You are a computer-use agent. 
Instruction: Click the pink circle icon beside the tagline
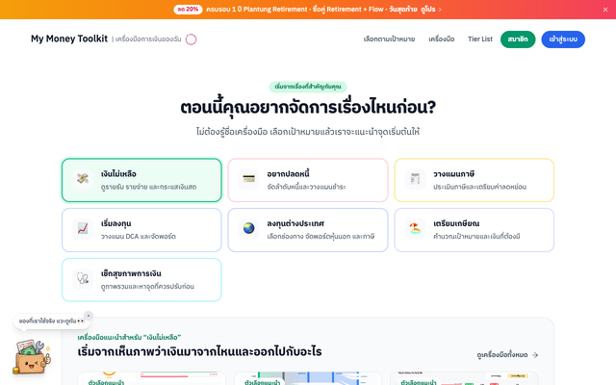pos(191,39)
